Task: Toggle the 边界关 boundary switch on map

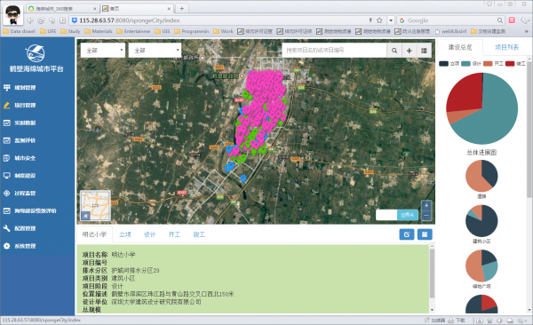Action: (397, 215)
